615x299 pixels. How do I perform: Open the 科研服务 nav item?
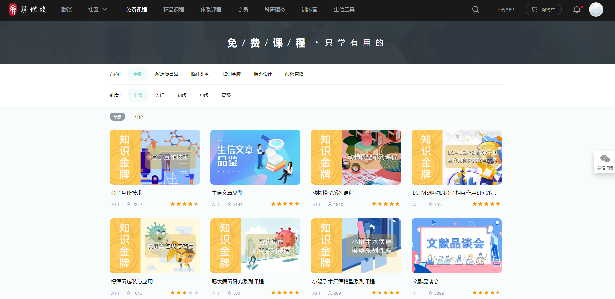tap(275, 10)
